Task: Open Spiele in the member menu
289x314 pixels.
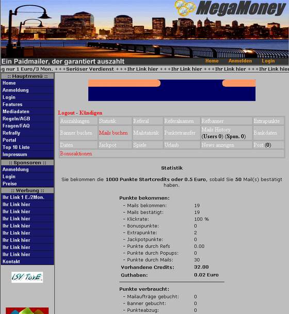Action: click(140, 145)
